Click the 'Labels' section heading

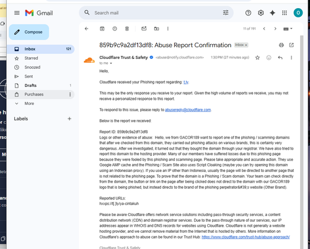[21, 119]
